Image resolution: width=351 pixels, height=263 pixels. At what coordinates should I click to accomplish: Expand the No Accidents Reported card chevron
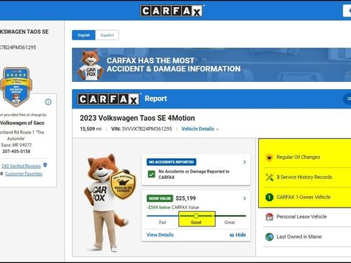(x=245, y=162)
